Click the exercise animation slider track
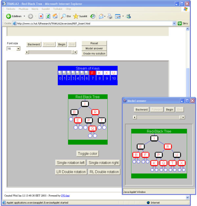Viewport: 197px width, 206px height. pyautogui.click(x=51, y=52)
